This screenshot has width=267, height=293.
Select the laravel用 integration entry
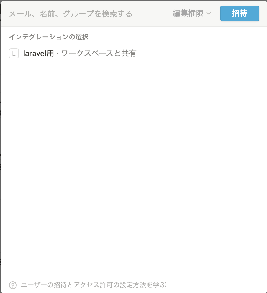pyautogui.click(x=134, y=53)
